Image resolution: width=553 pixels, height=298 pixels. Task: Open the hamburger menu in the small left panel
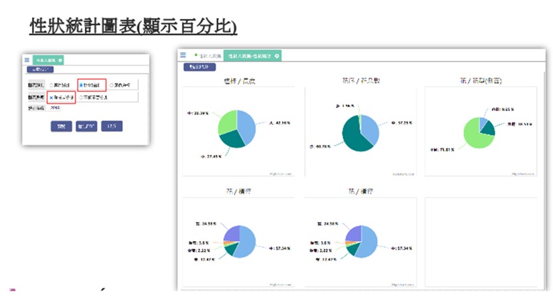(27, 60)
